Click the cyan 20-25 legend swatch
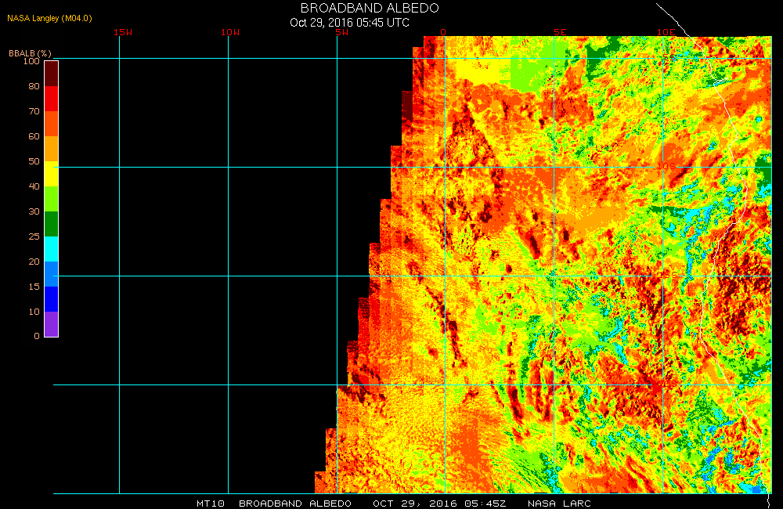This screenshot has height=509, width=783. (51, 249)
